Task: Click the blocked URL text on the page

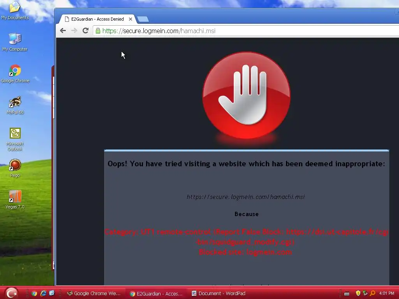Action: 245,197
